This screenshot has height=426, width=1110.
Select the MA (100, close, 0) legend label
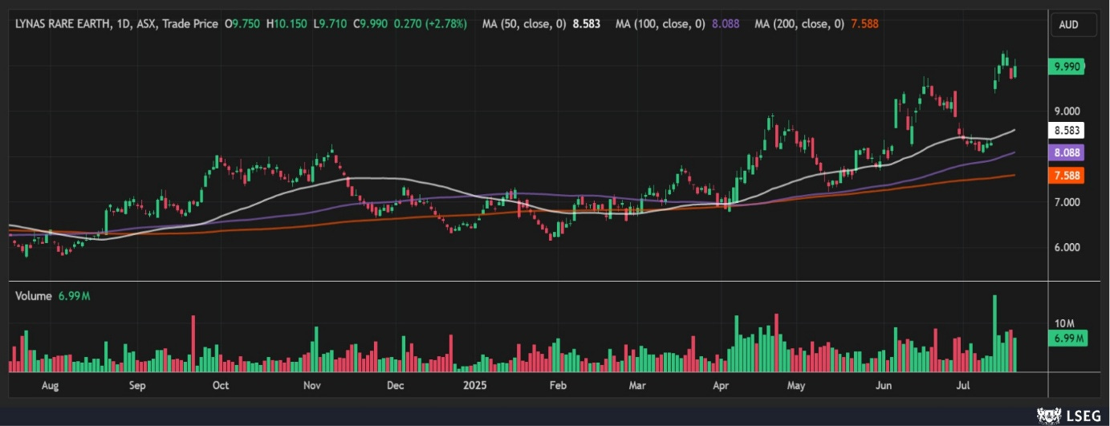661,24
